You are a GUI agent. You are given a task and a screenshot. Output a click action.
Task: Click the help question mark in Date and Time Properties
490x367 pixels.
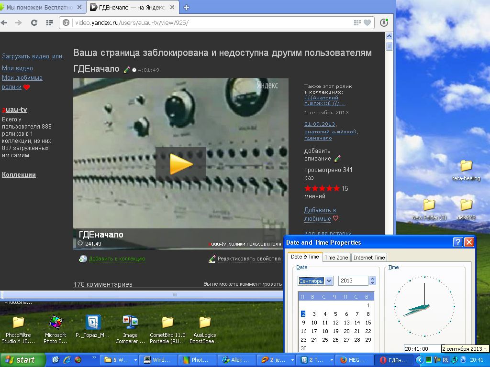pyautogui.click(x=458, y=242)
